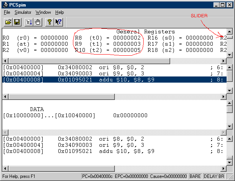Image resolution: width=235 pixels, height=181 pixels.
Task: Click the registers pane horizontal scroll-right arrow
Action: point(223,61)
